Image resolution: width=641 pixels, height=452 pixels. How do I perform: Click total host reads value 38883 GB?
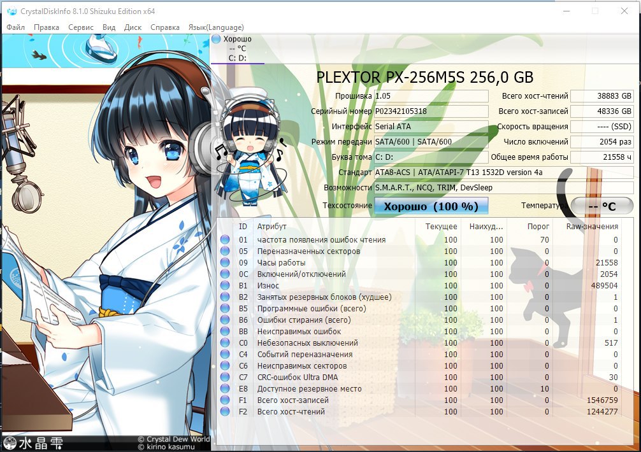(x=601, y=96)
